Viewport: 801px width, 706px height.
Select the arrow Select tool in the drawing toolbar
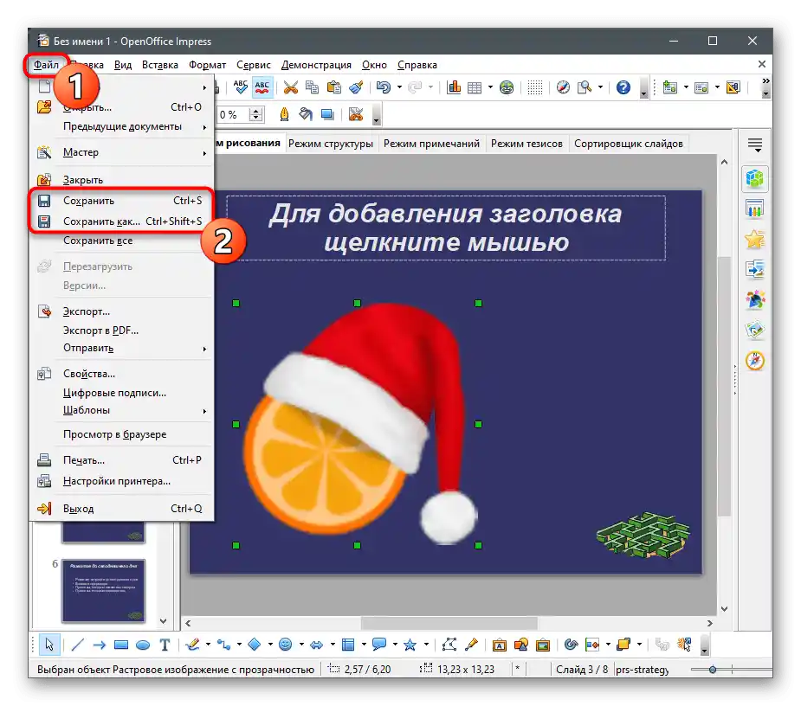(49, 645)
